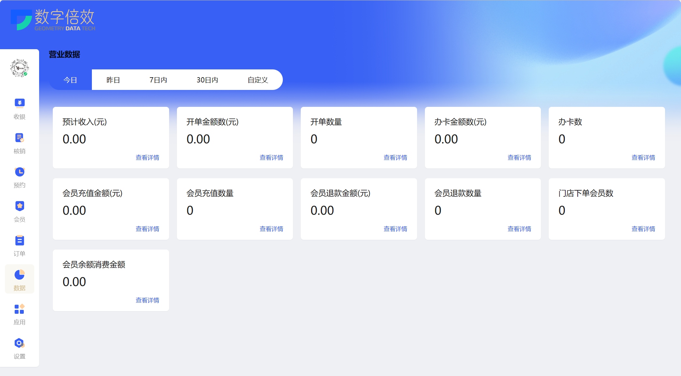Viewport: 681px width, 376px height.
Task: Open the 收银 cashier icon
Action: point(20,103)
